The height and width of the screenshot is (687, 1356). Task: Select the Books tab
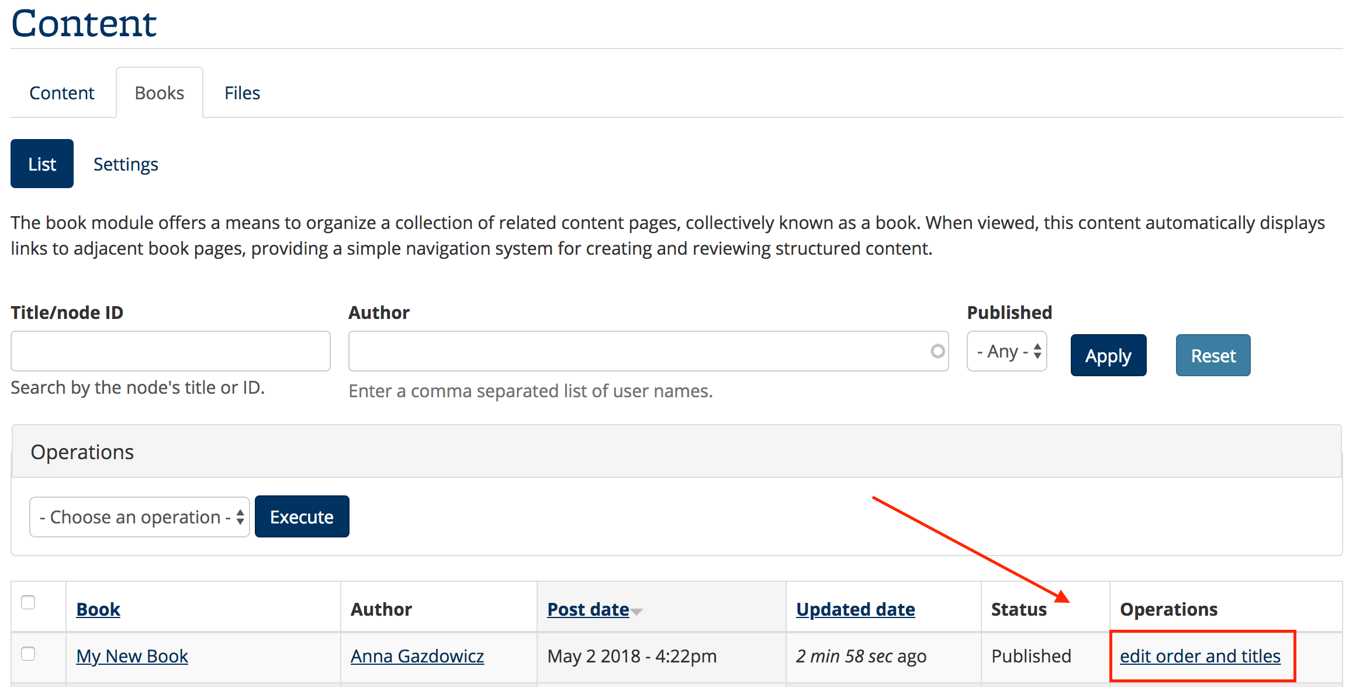pyautogui.click(x=159, y=93)
